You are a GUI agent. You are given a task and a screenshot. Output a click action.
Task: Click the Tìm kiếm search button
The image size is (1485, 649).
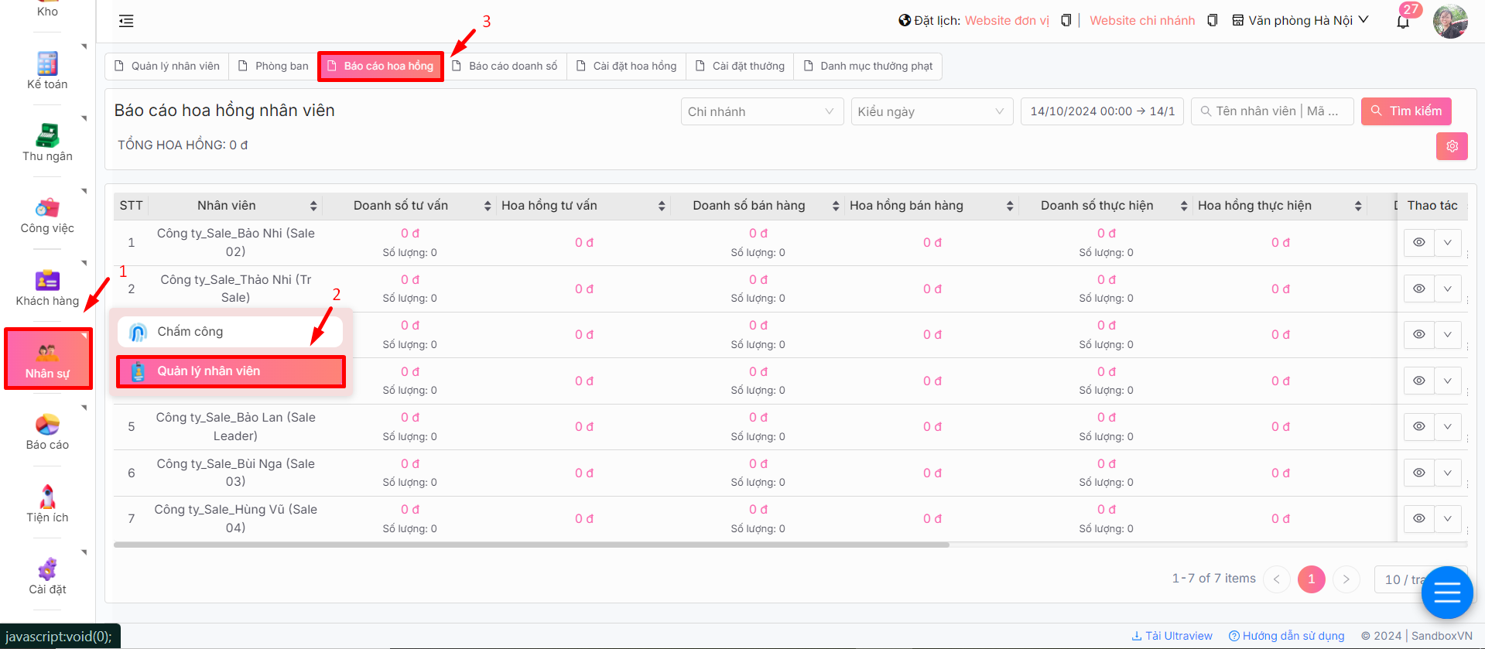1405,111
